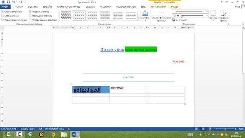Activate Раскраска границ border painter

223,16
